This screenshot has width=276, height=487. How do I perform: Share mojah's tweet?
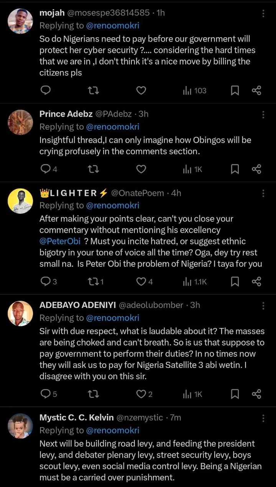point(256,91)
